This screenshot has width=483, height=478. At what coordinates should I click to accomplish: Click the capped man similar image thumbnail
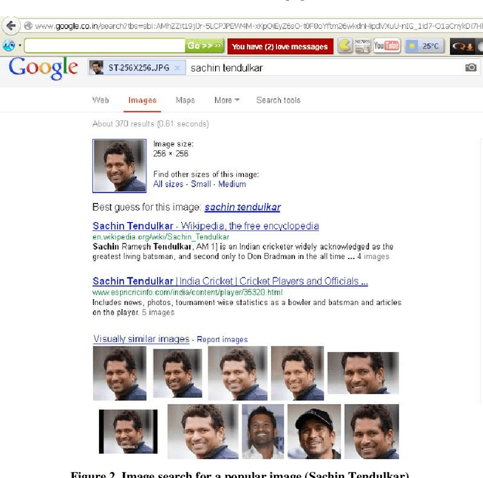pyautogui.click(x=314, y=431)
